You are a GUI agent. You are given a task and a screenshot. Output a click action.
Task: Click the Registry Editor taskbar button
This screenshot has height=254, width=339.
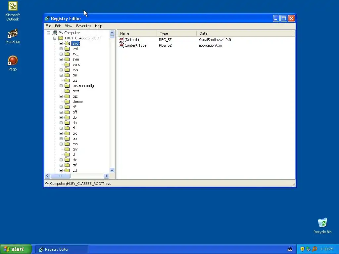pyautogui.click(x=62, y=249)
